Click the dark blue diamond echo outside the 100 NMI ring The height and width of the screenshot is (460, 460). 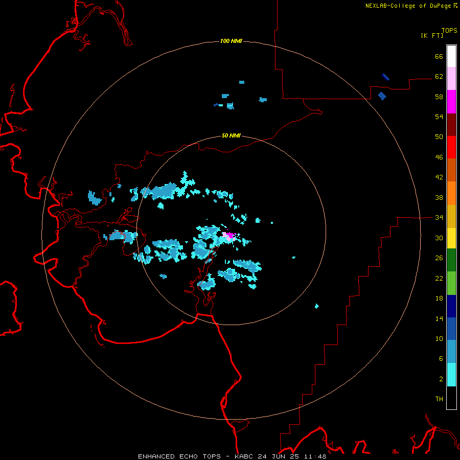382,96
